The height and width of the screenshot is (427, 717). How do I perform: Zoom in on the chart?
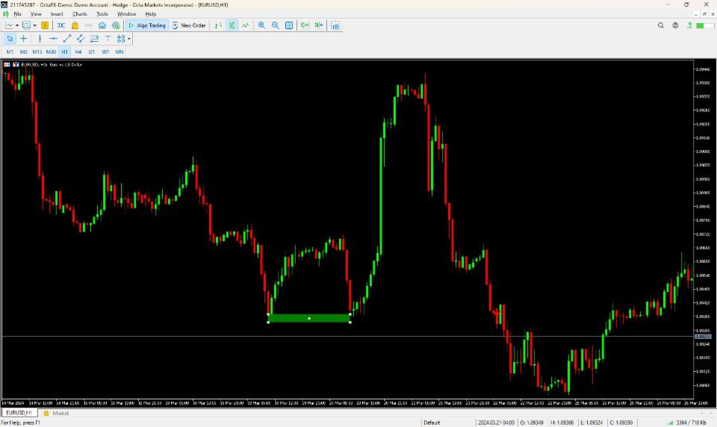261,25
